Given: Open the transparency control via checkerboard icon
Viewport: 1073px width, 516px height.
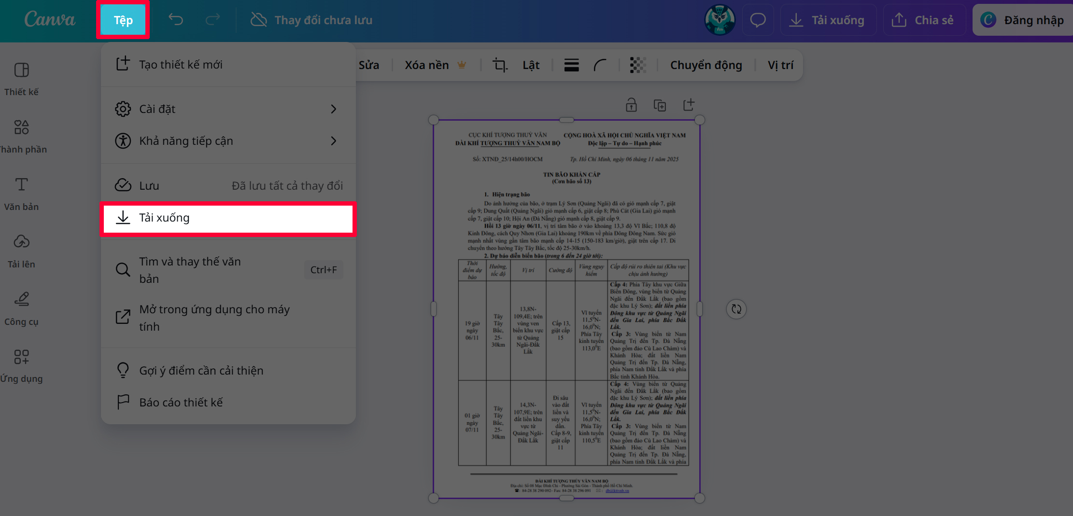Looking at the screenshot, I should click(x=637, y=65).
